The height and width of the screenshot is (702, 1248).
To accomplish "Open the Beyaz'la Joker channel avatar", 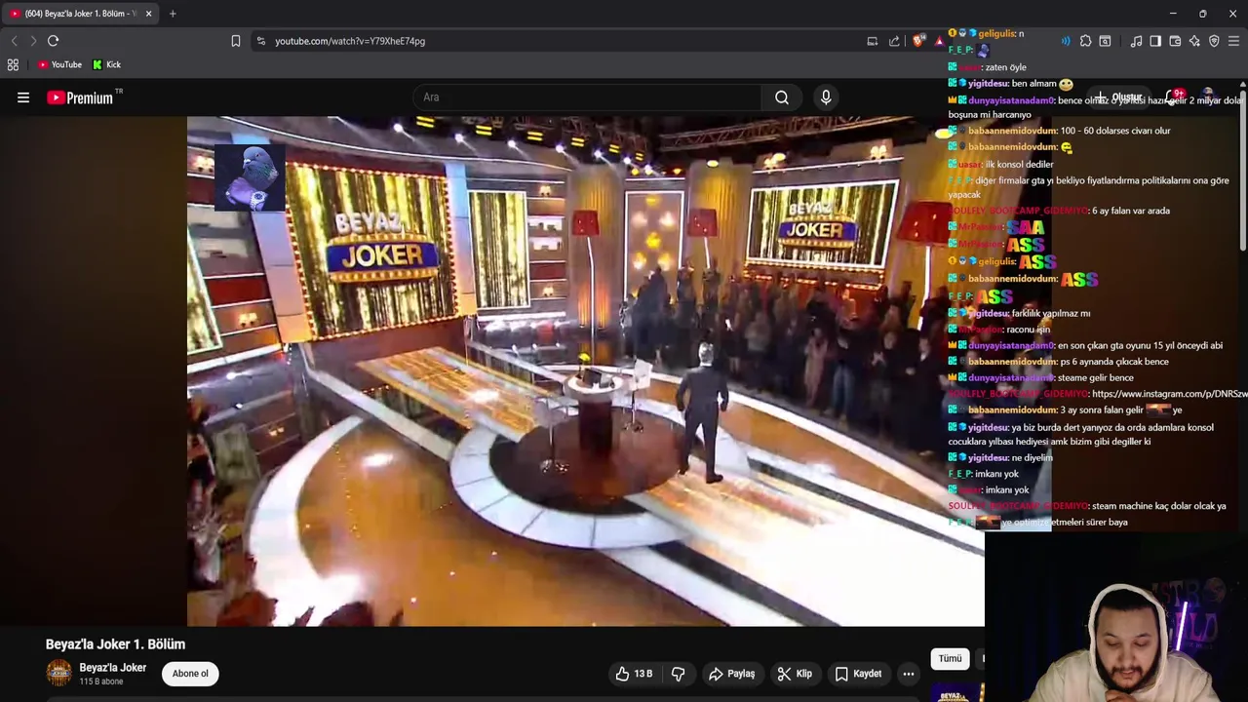I will point(59,674).
